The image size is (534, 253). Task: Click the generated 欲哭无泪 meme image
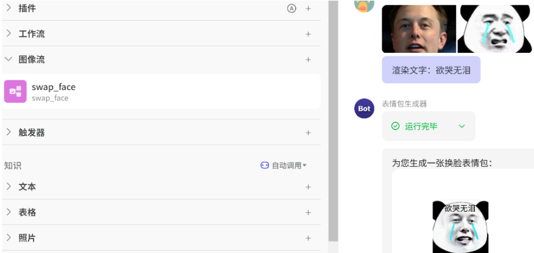pos(460,226)
